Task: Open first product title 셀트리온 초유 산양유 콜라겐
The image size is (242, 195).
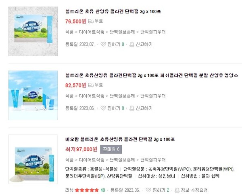Action: tap(113, 11)
